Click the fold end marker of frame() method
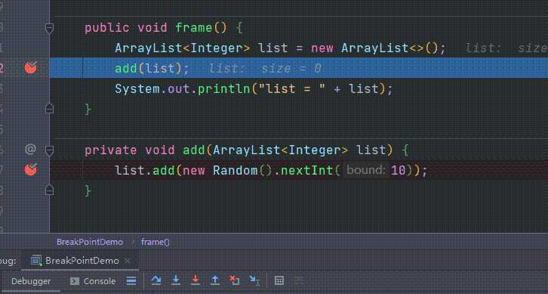This screenshot has height=294, width=548. click(49, 109)
